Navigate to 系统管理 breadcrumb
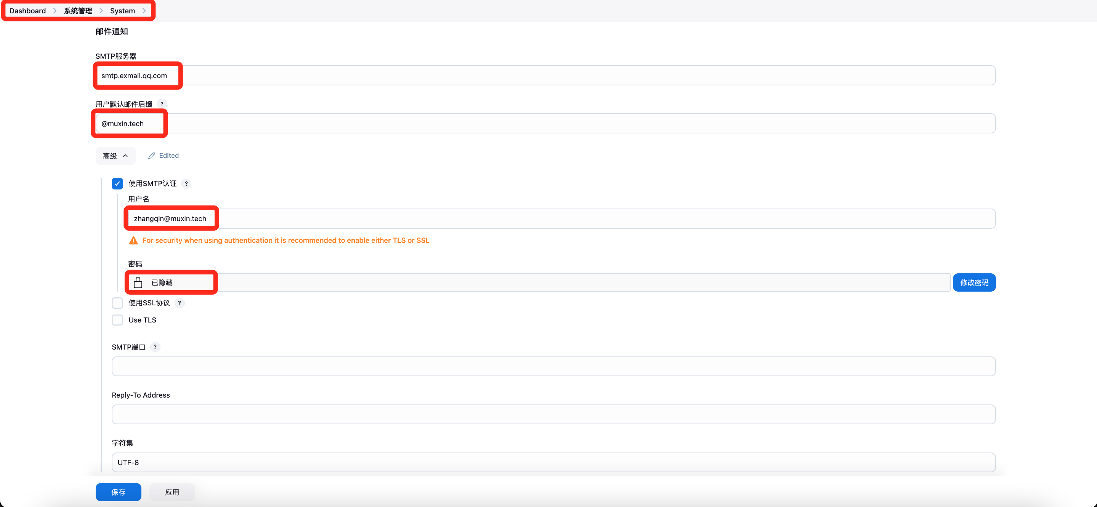This screenshot has width=1097, height=507. click(78, 11)
